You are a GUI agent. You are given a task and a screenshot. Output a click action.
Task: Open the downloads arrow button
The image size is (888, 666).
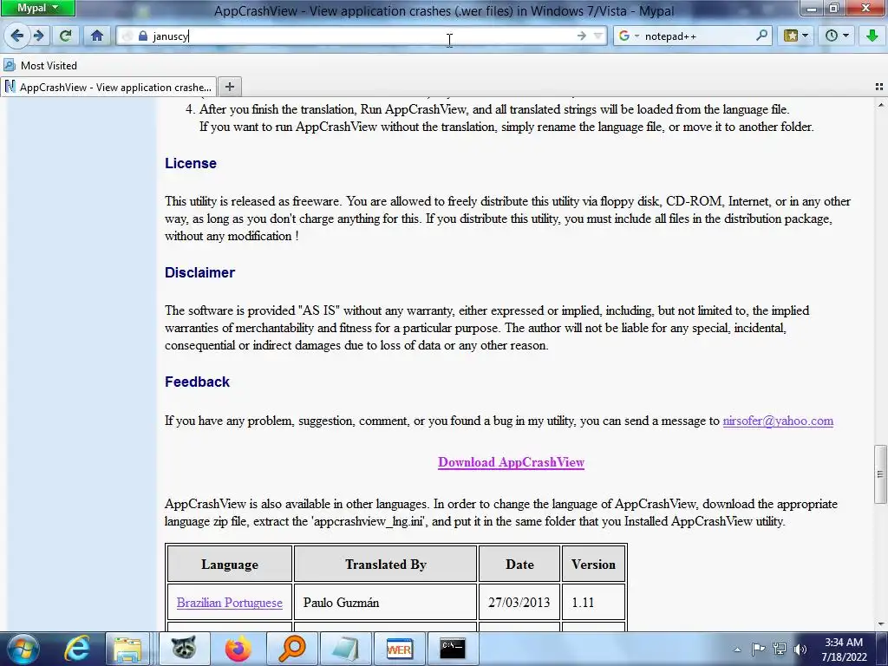pos(872,36)
